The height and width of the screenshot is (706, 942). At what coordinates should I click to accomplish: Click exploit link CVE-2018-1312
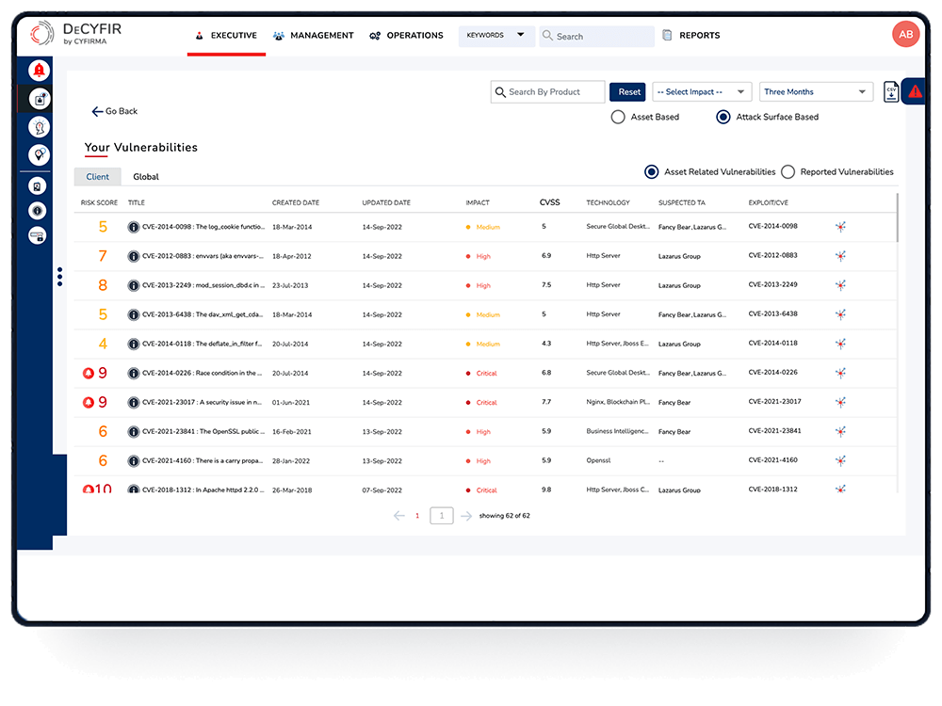(773, 489)
